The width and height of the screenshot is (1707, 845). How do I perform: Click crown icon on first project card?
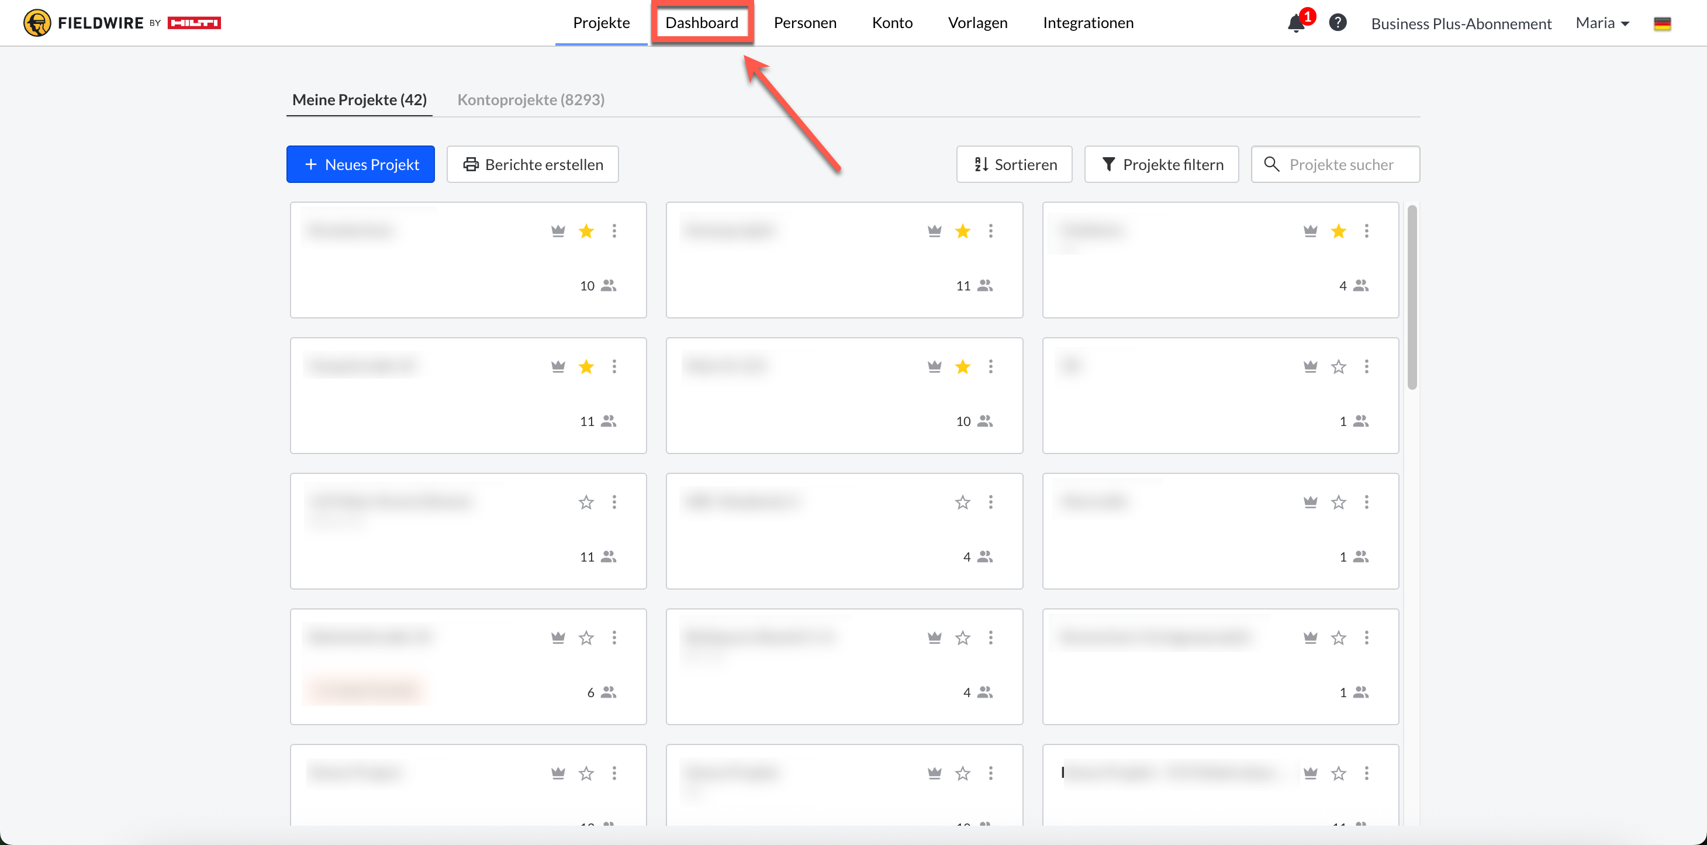558,230
